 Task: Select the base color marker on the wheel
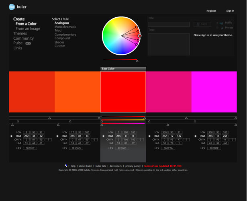pos(140,36)
